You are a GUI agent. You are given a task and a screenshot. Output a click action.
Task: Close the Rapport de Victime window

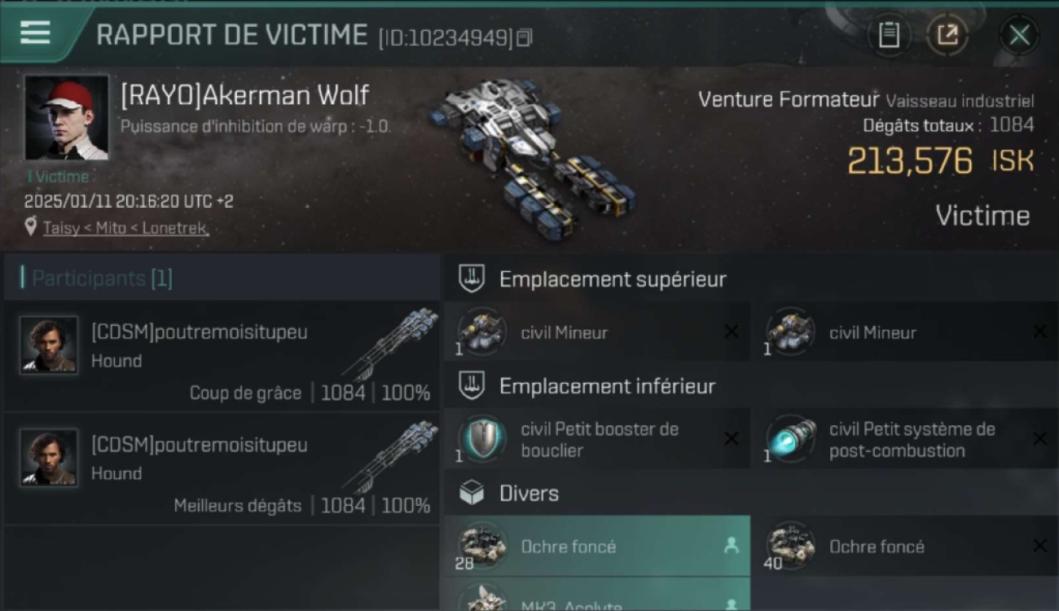[x=1019, y=35]
